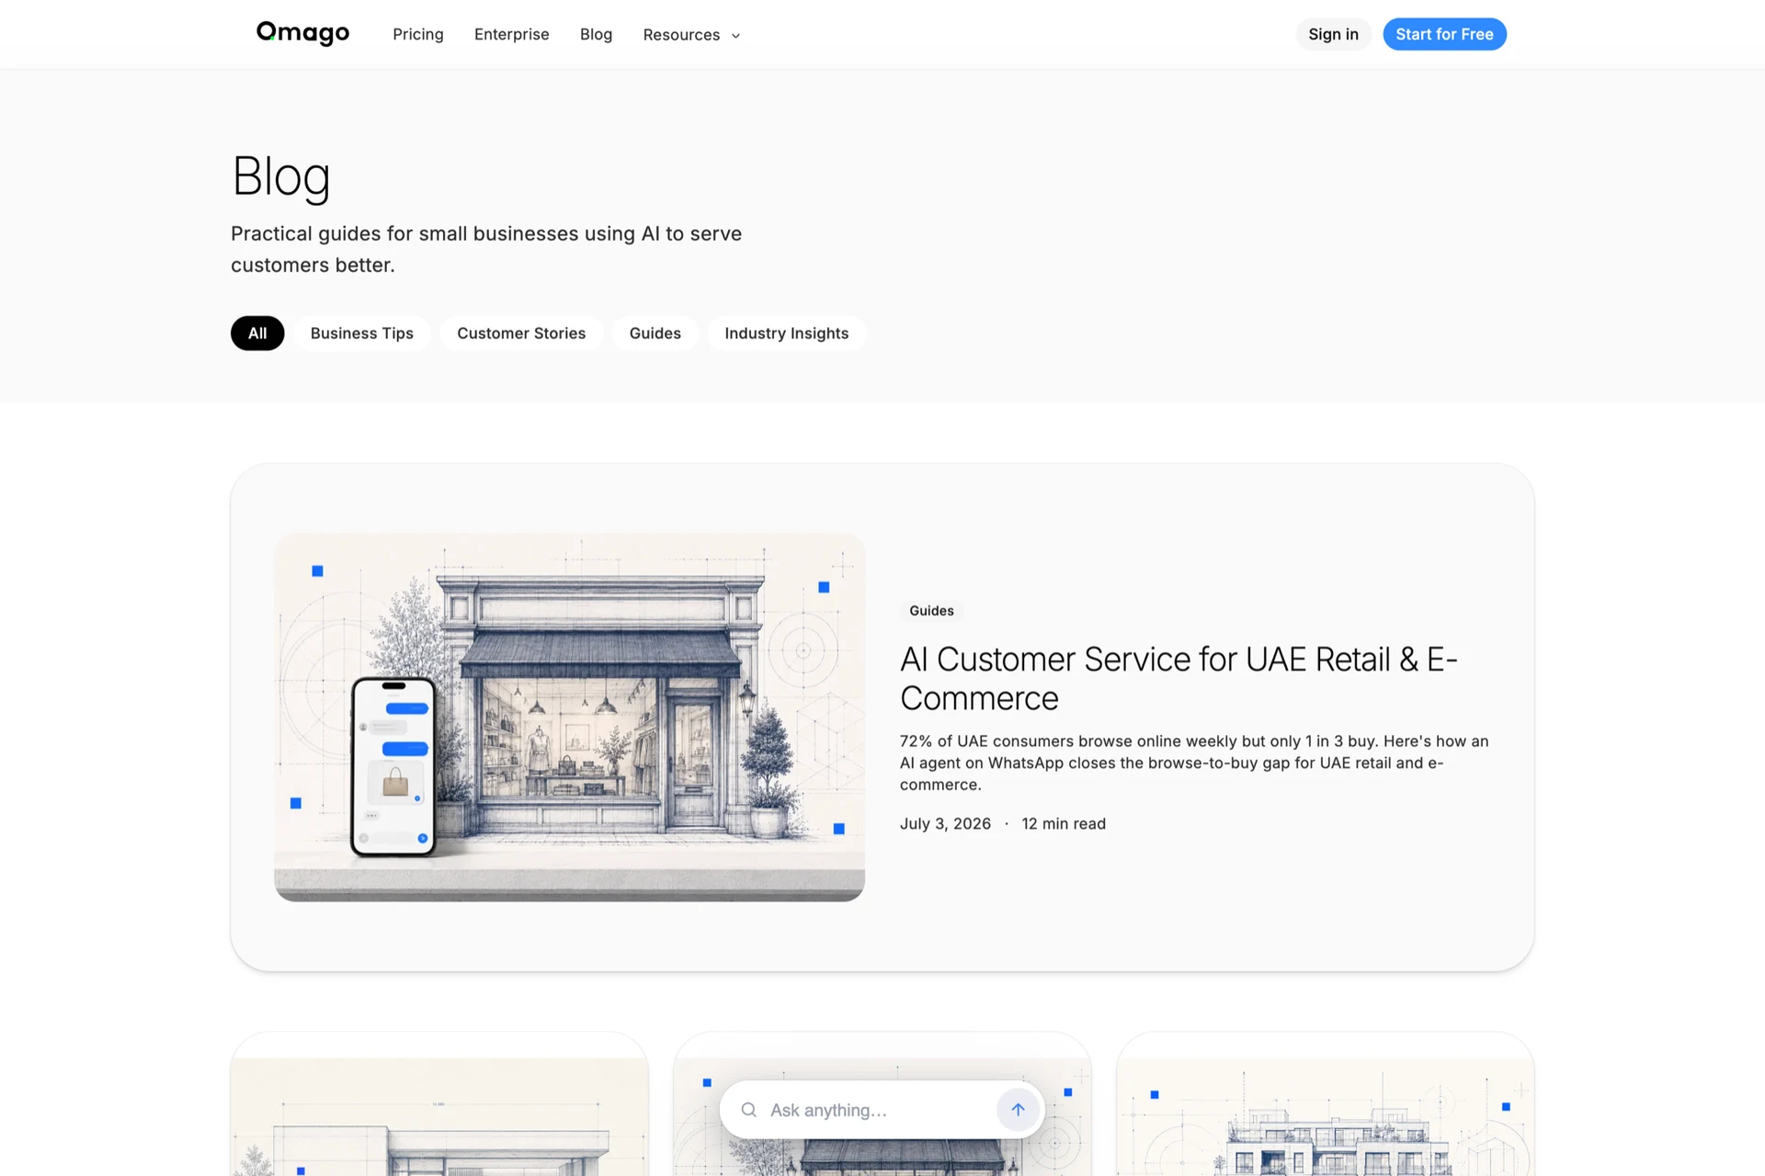The height and width of the screenshot is (1176, 1765).
Task: Select the All filter pill
Action: click(x=257, y=334)
